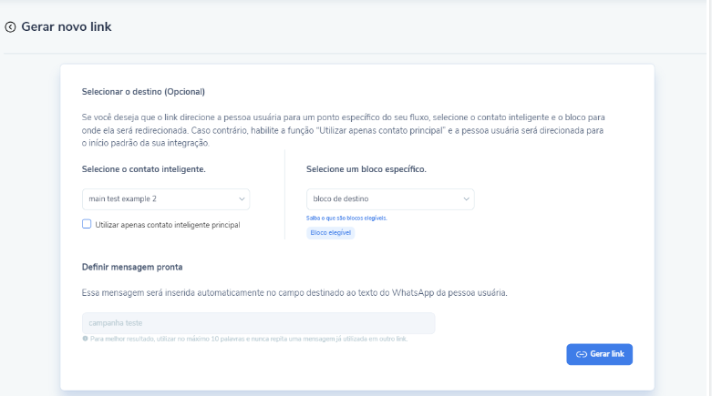This screenshot has height=396, width=712.
Task: Click the chevron on bloco de destino
Action: (x=466, y=198)
